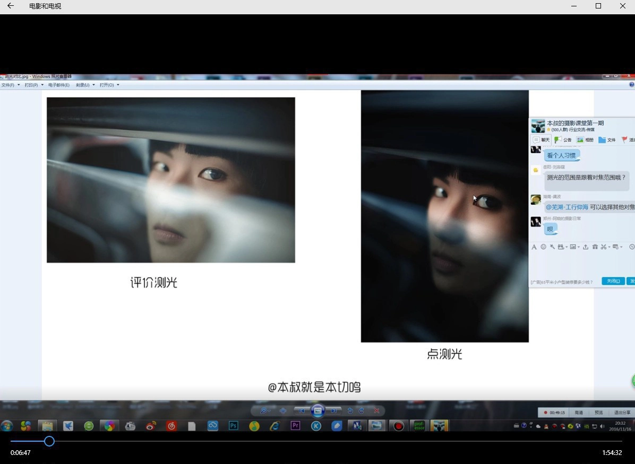Open the 文件 tab in the chat window

coord(607,140)
